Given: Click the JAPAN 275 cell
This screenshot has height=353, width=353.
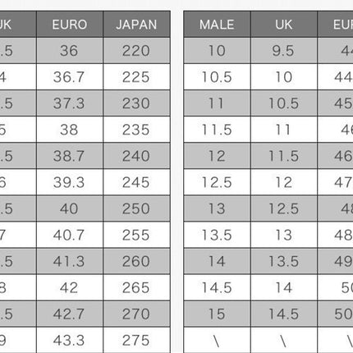Looking at the screenshot, I should click(x=136, y=340).
